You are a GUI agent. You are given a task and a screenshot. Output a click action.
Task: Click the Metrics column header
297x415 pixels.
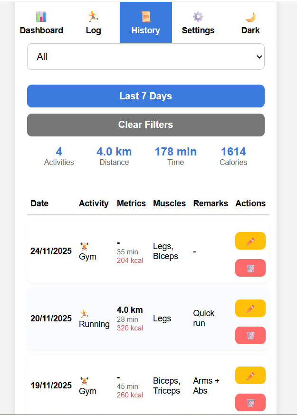[x=131, y=203]
